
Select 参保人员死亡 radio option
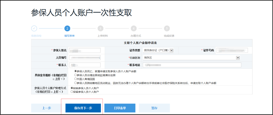75,71
